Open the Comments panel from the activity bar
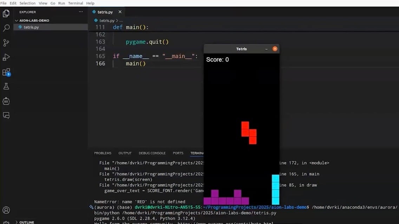Screen dimensions: 399x224 pyautogui.click(x=6, y=115)
